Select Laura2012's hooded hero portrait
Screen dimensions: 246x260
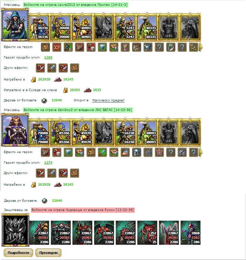pyautogui.click(x=15, y=25)
